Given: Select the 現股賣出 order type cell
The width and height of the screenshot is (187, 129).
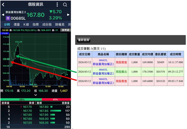Looking at the screenshot, I should click(121, 72).
